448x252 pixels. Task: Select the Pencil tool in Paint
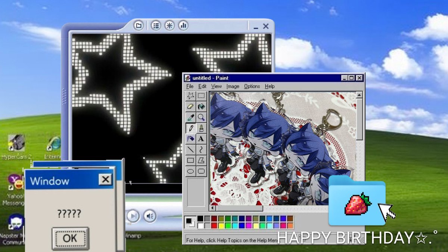click(191, 128)
